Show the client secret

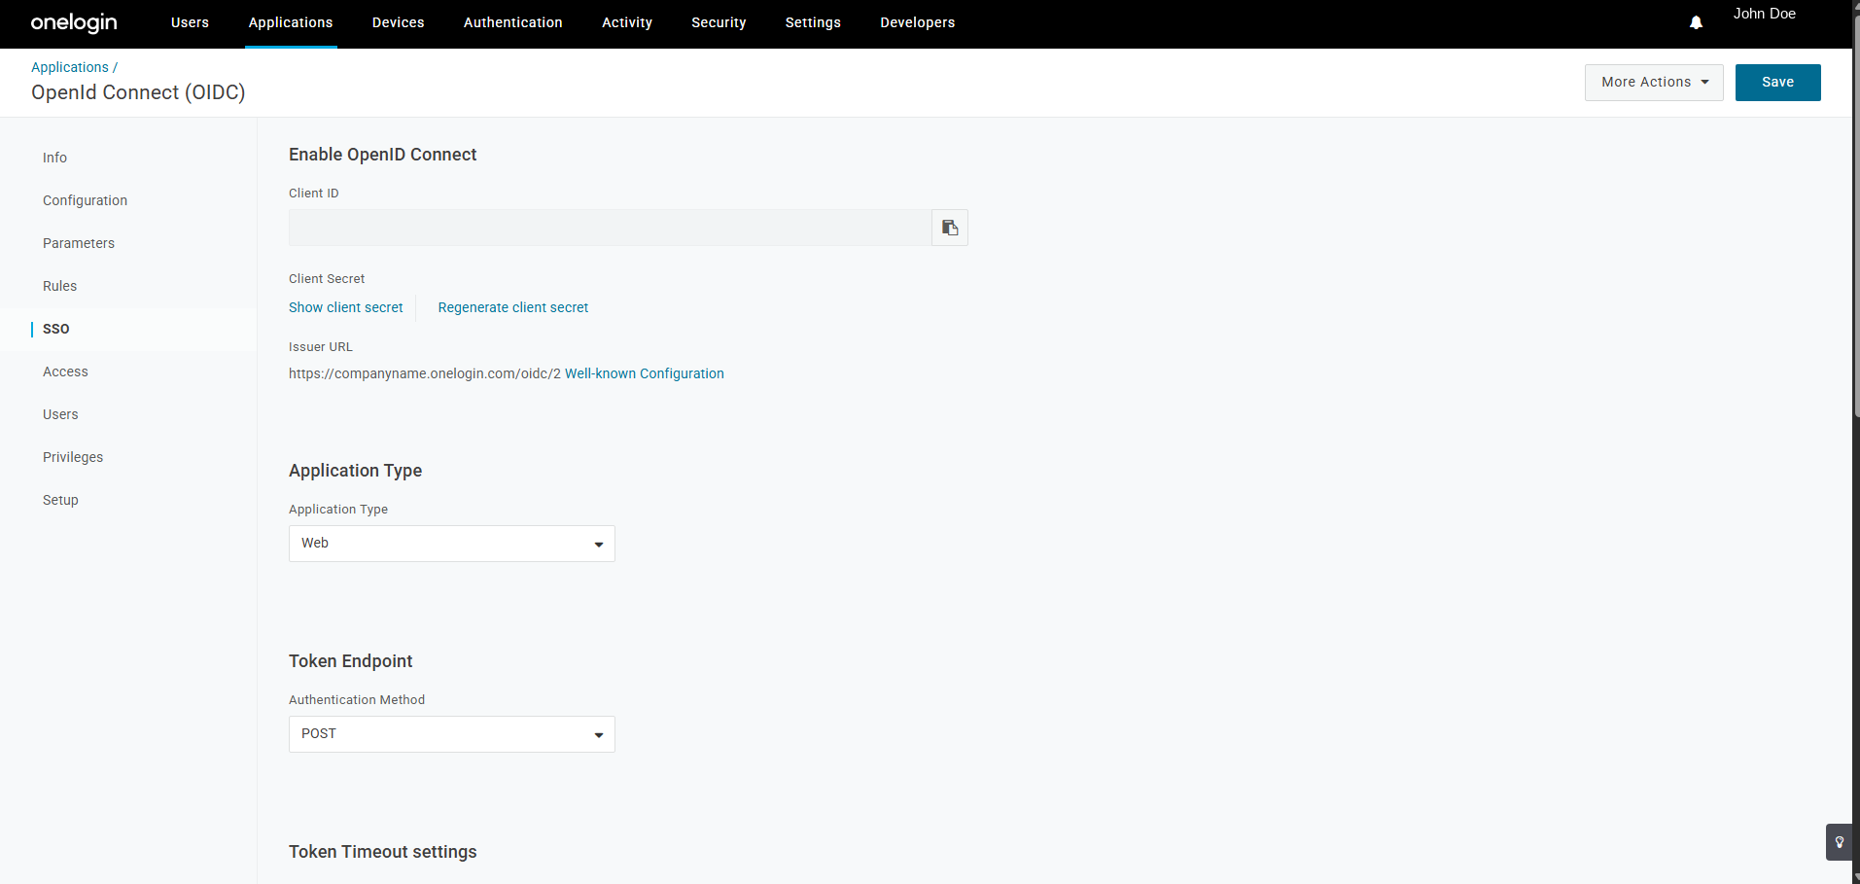[x=346, y=307]
